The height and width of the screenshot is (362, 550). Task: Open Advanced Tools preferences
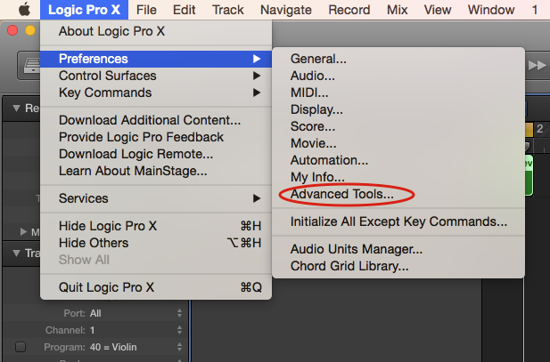coord(398,194)
